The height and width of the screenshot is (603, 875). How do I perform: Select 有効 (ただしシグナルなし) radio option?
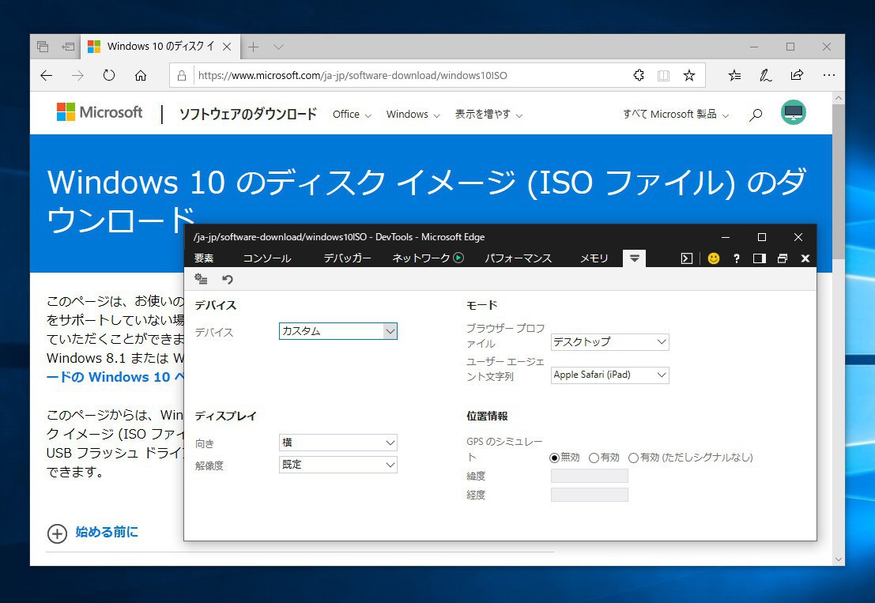pos(634,458)
